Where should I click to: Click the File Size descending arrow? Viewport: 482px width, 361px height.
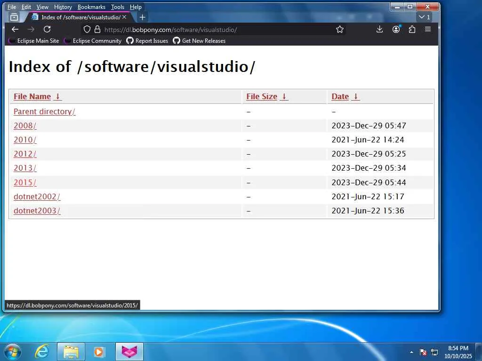[x=284, y=96]
